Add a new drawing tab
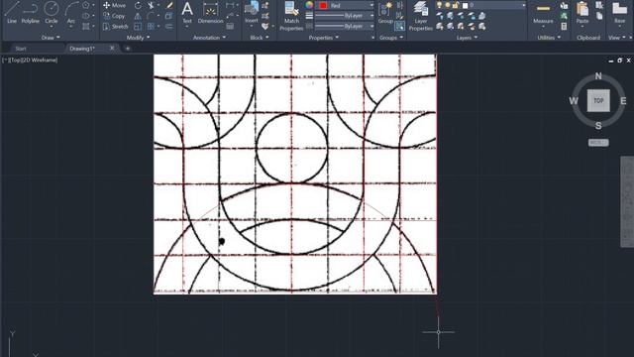The image size is (634, 357). click(x=128, y=49)
